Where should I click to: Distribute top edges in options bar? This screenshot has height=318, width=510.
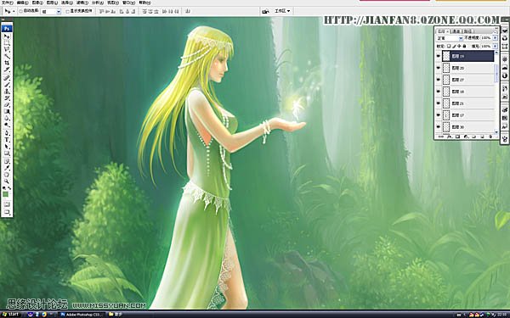pos(144,11)
